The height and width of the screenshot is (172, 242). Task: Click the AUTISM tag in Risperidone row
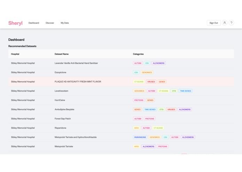point(146,128)
